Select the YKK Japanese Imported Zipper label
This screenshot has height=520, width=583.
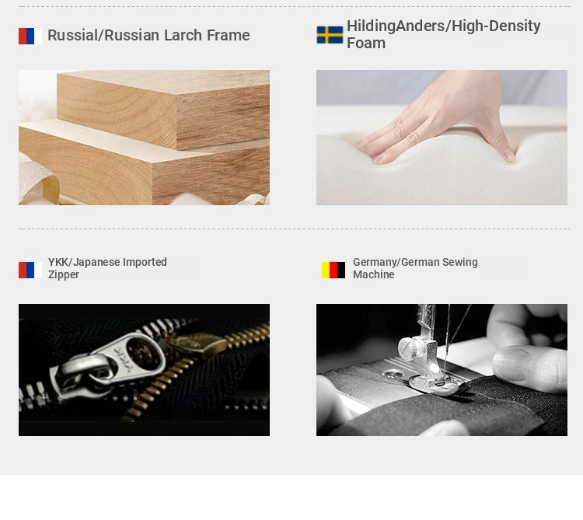coord(107,268)
